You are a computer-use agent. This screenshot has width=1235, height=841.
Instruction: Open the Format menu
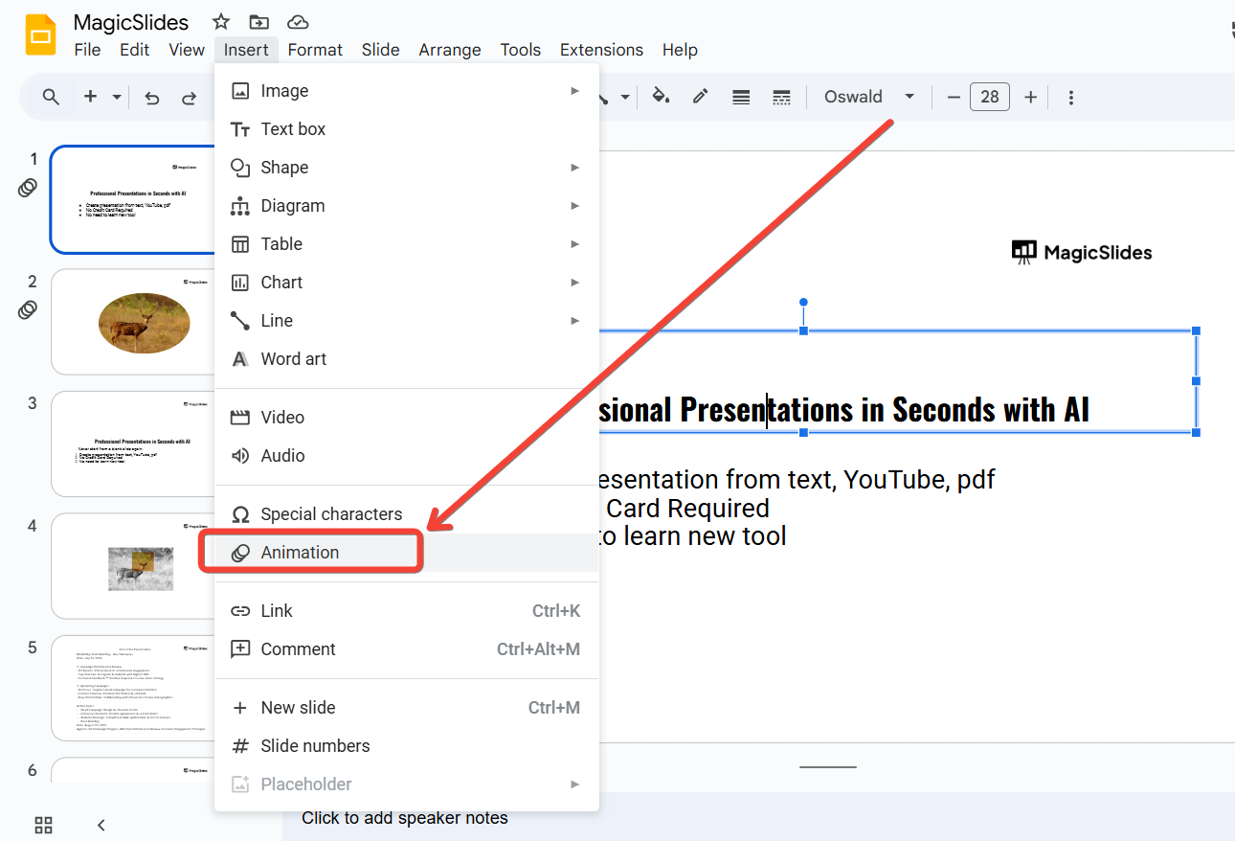pos(315,50)
